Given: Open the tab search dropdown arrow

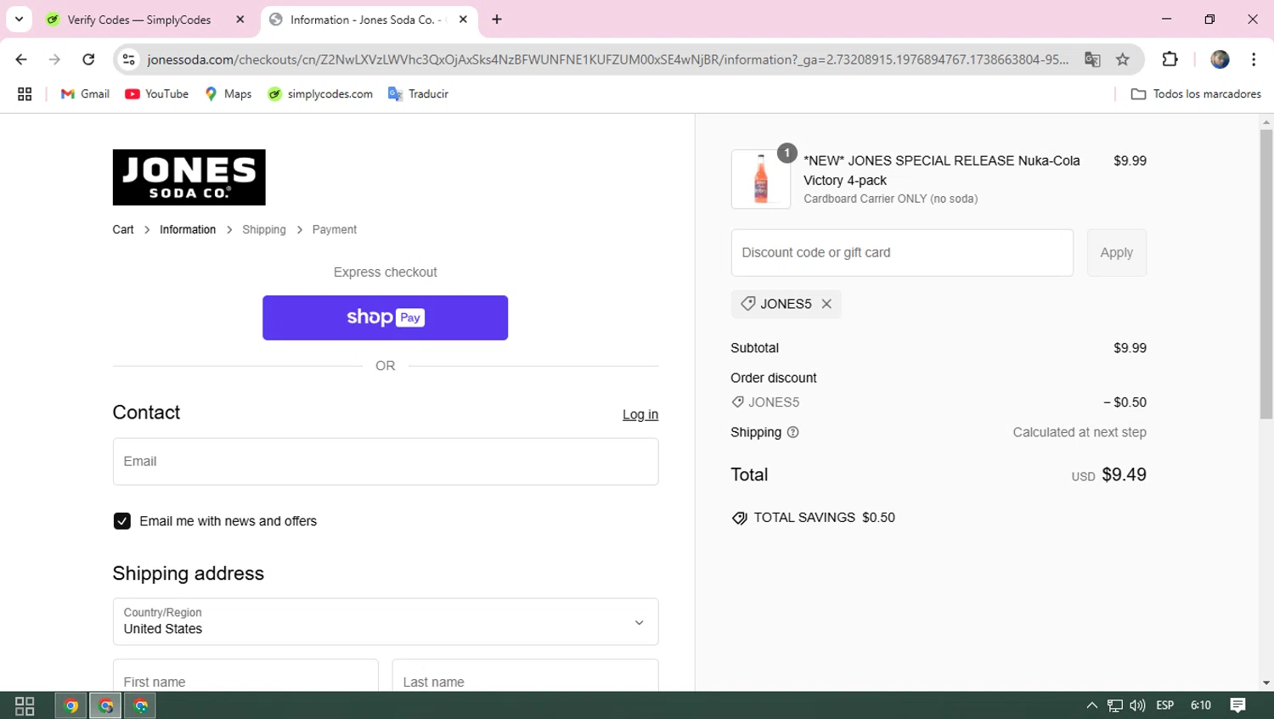Looking at the screenshot, I should coord(19,20).
